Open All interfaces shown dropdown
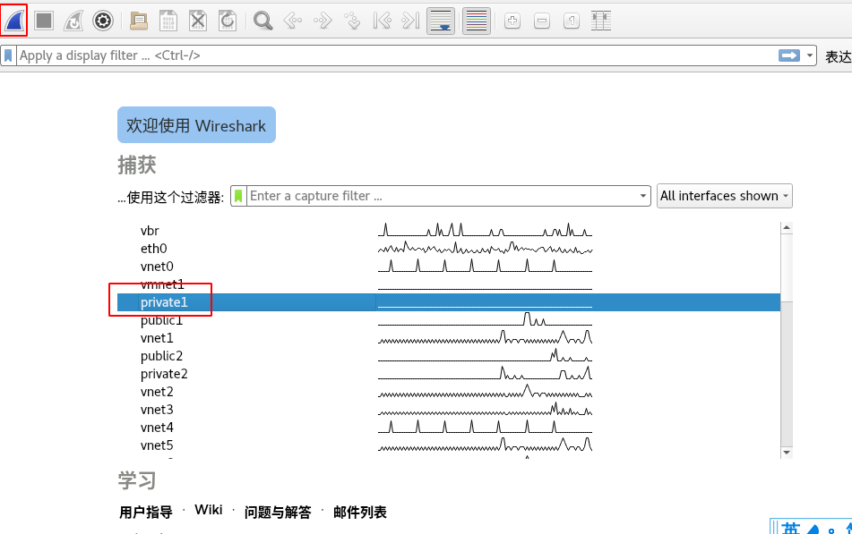 [x=724, y=196]
